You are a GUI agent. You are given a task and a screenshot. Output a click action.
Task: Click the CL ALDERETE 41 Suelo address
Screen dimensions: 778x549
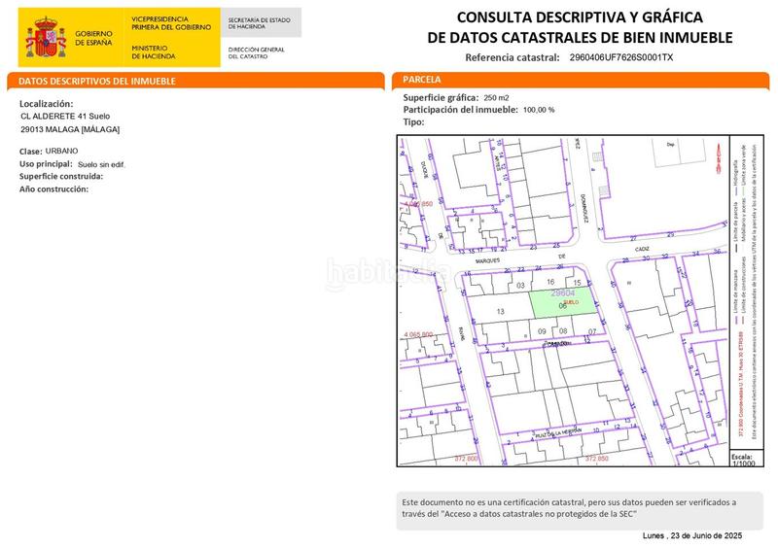coord(65,117)
